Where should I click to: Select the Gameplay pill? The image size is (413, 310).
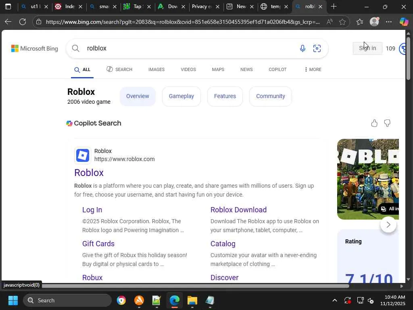coord(181,96)
